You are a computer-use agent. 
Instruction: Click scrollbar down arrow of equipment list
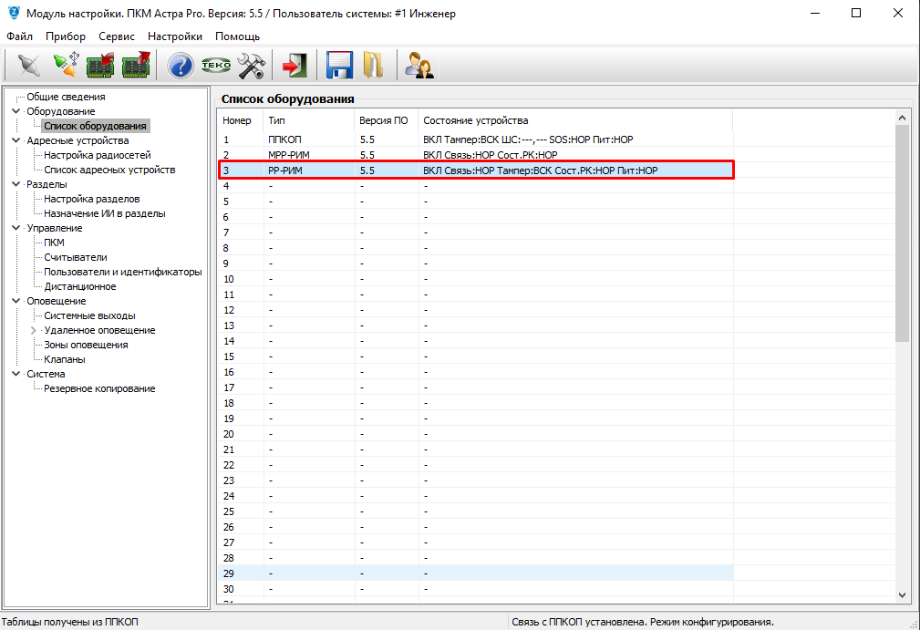902,594
